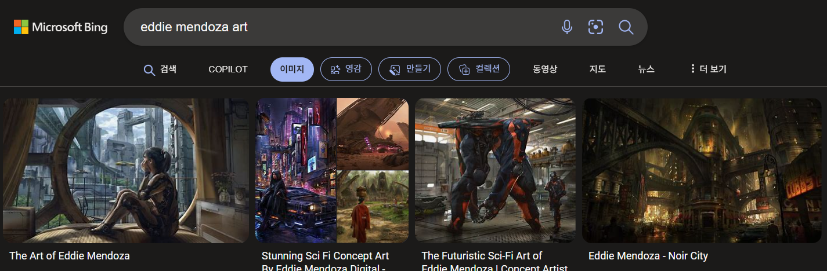
Task: Open the sci-fi collage artwork thumbnail
Action: (x=332, y=170)
